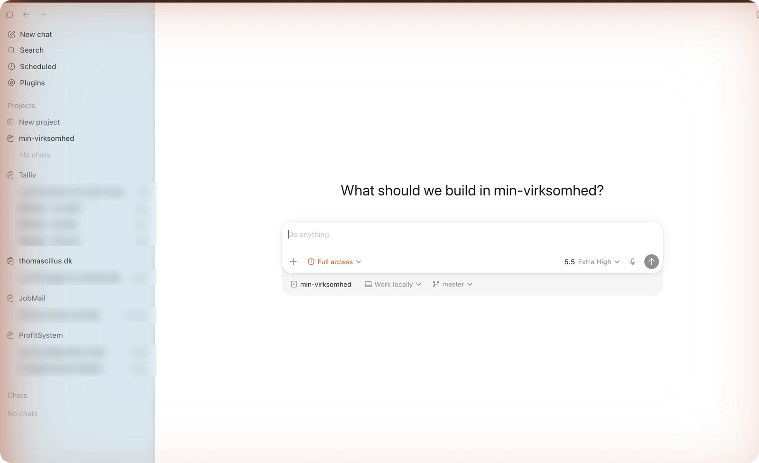Toggle the sidebar panel icon
The height and width of the screenshot is (463, 759).
click(9, 15)
